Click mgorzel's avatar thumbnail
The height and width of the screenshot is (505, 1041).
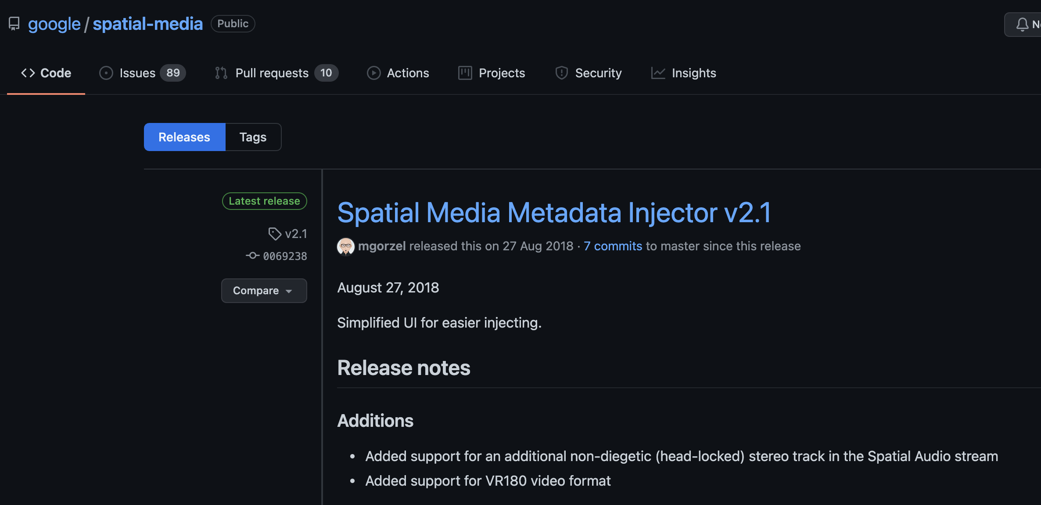[x=346, y=246]
